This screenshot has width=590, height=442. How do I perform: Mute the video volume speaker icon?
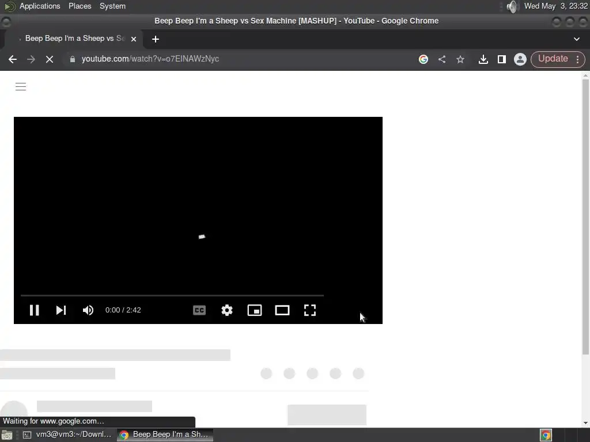[88, 310]
